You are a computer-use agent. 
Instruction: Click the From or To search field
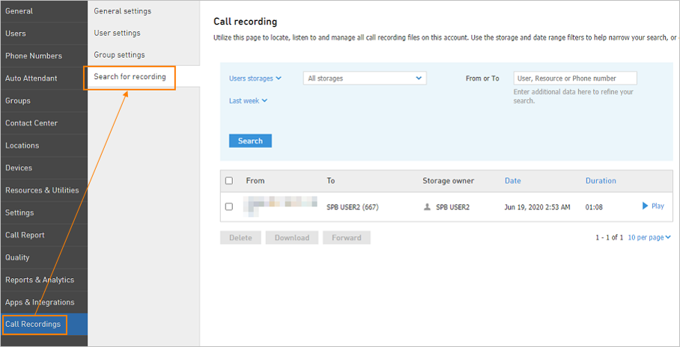[575, 79]
